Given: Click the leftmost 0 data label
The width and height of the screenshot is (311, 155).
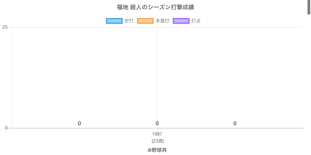Looking at the screenshot, I should (x=79, y=123).
